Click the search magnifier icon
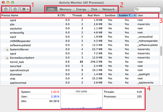Image resolution: width=163 pixels, height=112 pixels. point(137,9)
